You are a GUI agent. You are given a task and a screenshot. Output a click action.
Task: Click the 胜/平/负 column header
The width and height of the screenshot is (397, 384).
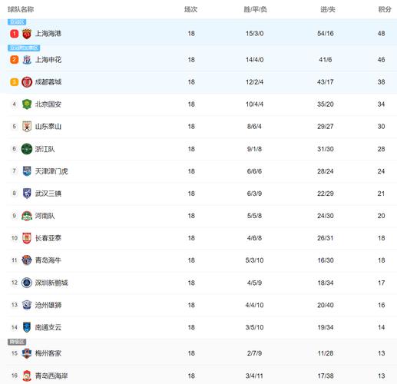[255, 9]
